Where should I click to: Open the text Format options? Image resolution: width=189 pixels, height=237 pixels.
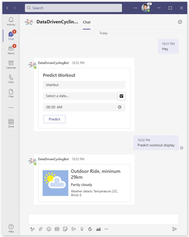(x=32, y=229)
